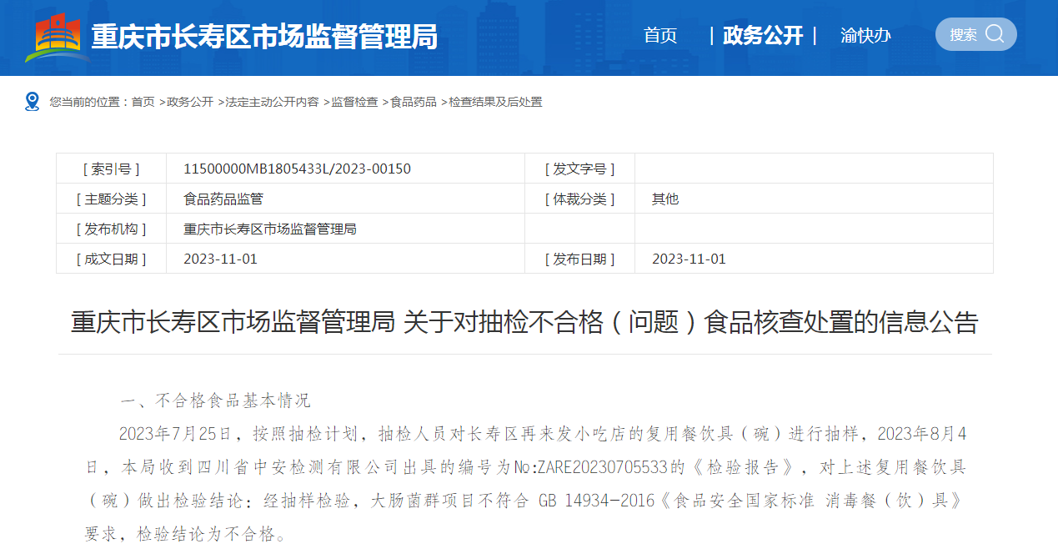Click the [ 发布日期 ] label cell
The image size is (1058, 554).
coord(579,259)
